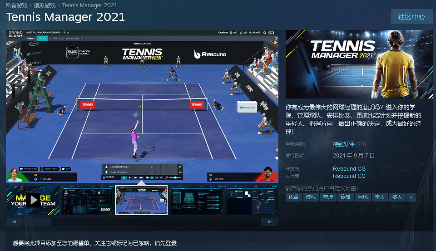The image size is (436, 251).
Task: Select the 网球 tag
Action: pyautogui.click(x=362, y=197)
